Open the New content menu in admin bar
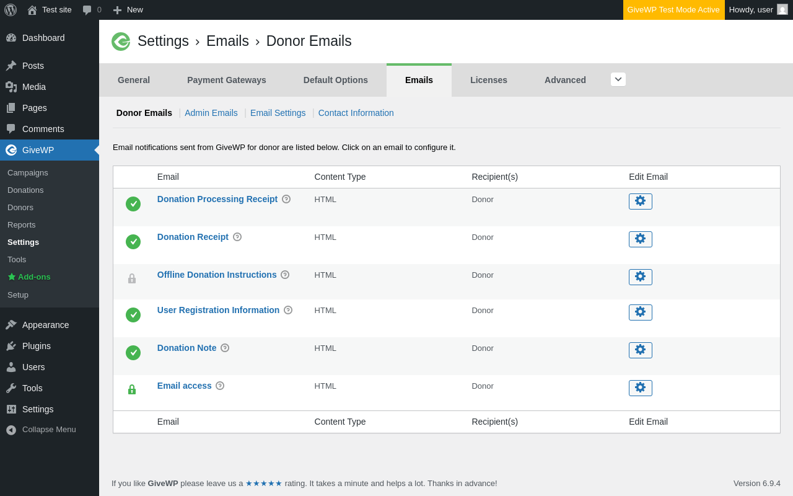Screen dimensions: 793x496 coord(128,10)
